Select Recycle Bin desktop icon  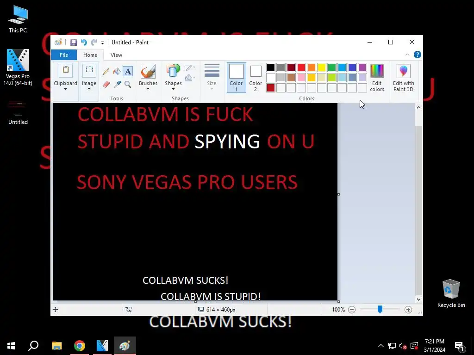pyautogui.click(x=451, y=294)
